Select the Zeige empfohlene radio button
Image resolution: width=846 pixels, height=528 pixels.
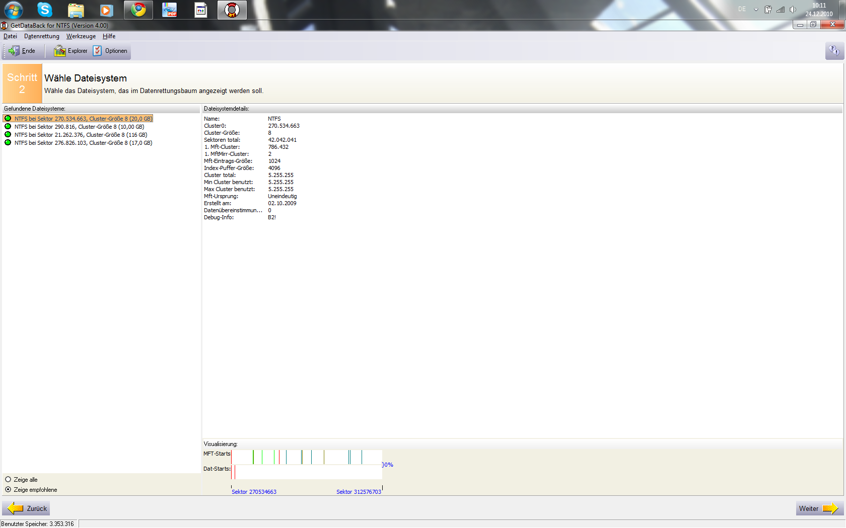[8, 490]
